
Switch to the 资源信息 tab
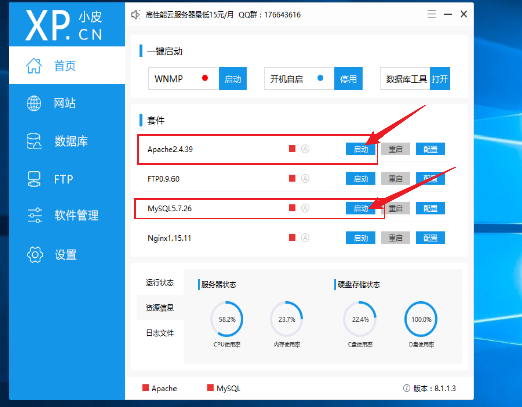160,308
